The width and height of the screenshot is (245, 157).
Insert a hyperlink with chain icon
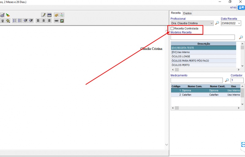(56, 21)
